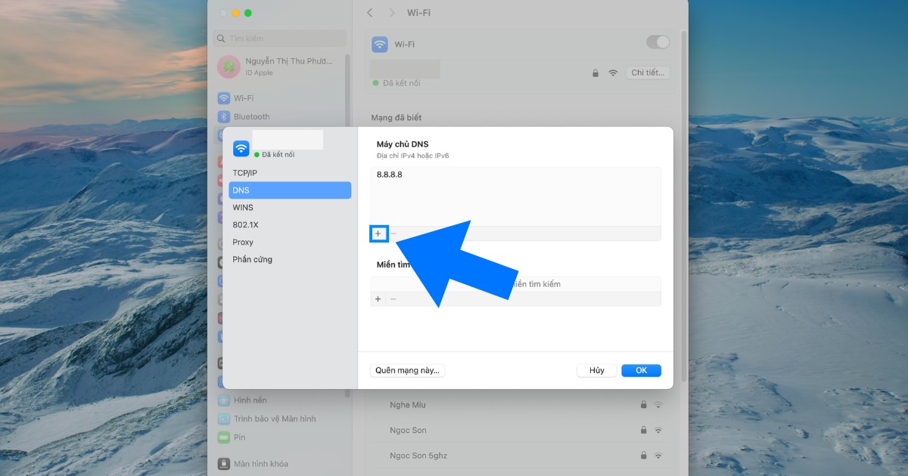
Task: Open Màn hình khóa from the sidebar
Action: click(224, 463)
